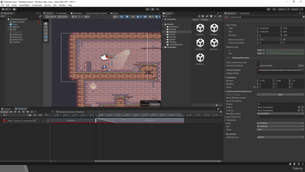Select the Rect tool in Scene toolbar
The image size is (305, 172).
point(46,37)
